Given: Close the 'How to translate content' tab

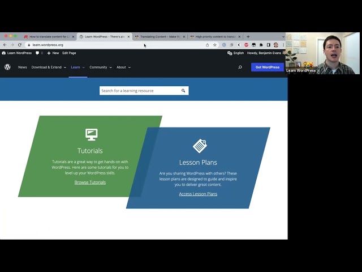Looking at the screenshot, I should (x=73, y=36).
